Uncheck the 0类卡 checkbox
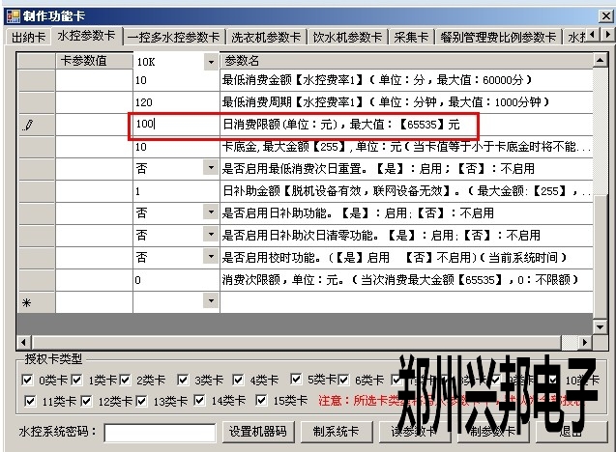 coord(27,381)
